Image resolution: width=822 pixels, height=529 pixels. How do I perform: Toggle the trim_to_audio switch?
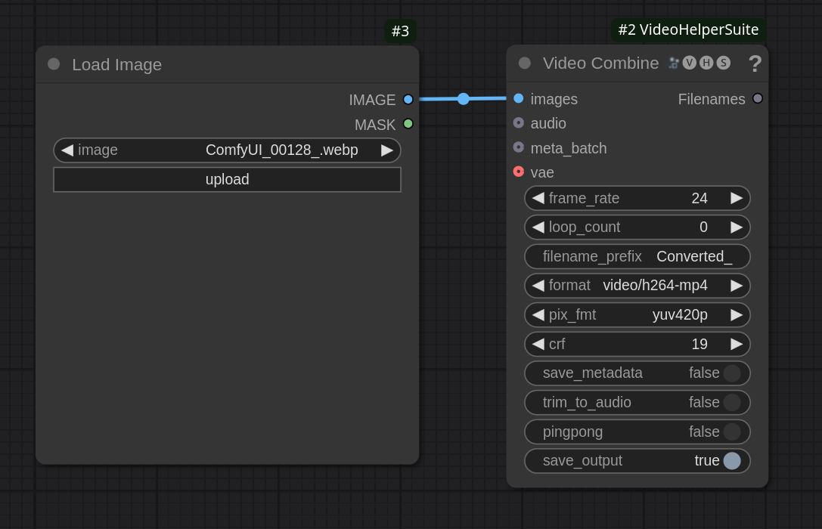[x=731, y=403]
